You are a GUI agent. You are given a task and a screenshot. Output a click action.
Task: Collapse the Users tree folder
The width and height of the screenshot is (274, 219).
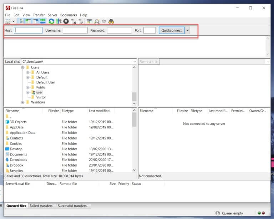click(x=23, y=67)
